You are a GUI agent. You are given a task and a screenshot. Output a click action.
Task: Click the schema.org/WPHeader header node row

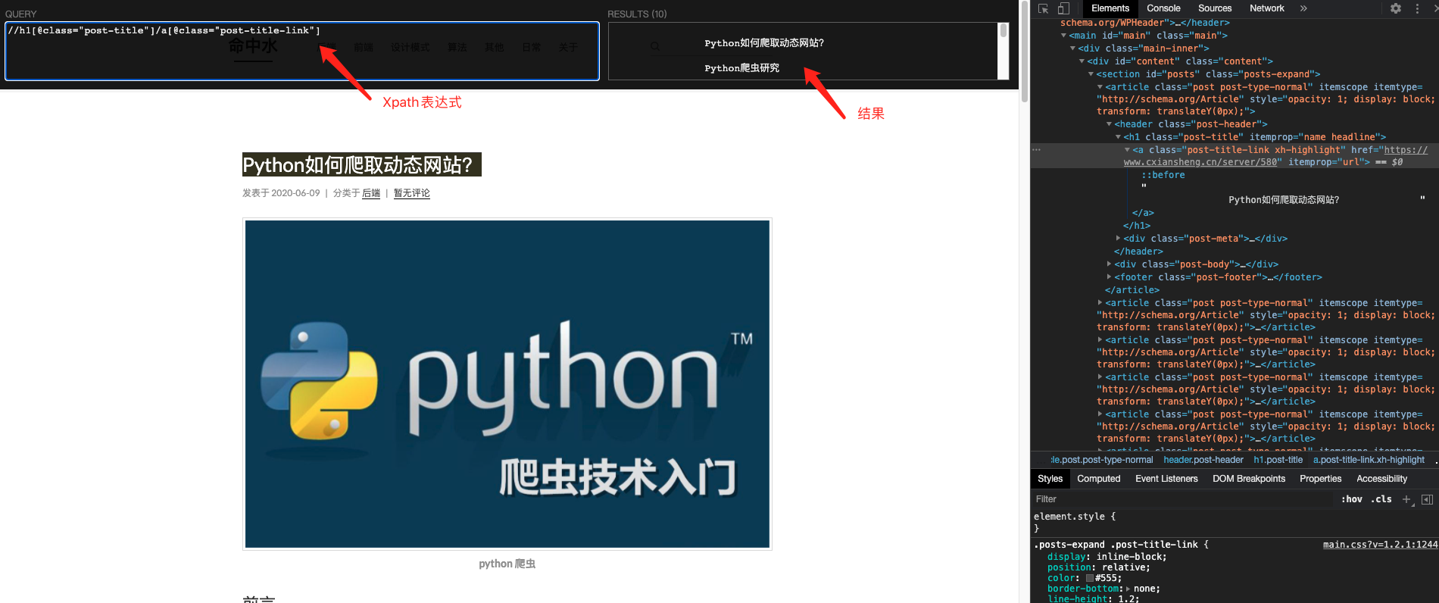tap(1145, 23)
